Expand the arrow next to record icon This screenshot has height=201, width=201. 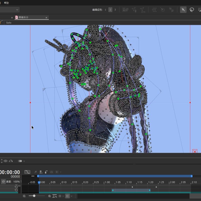[61, 172]
